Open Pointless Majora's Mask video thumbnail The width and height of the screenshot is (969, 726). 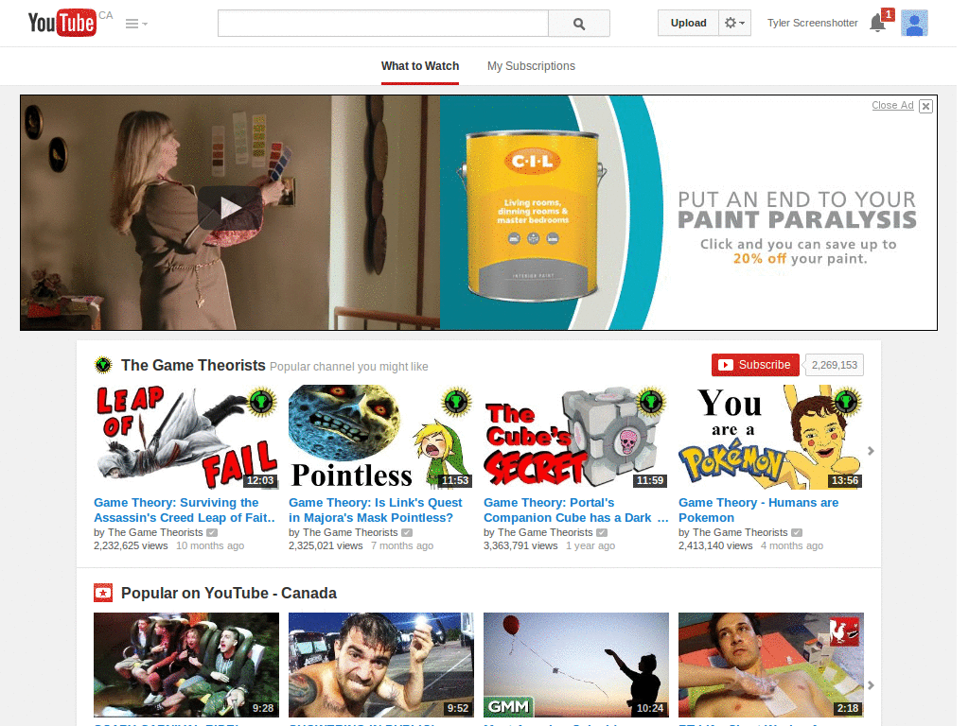380,437
